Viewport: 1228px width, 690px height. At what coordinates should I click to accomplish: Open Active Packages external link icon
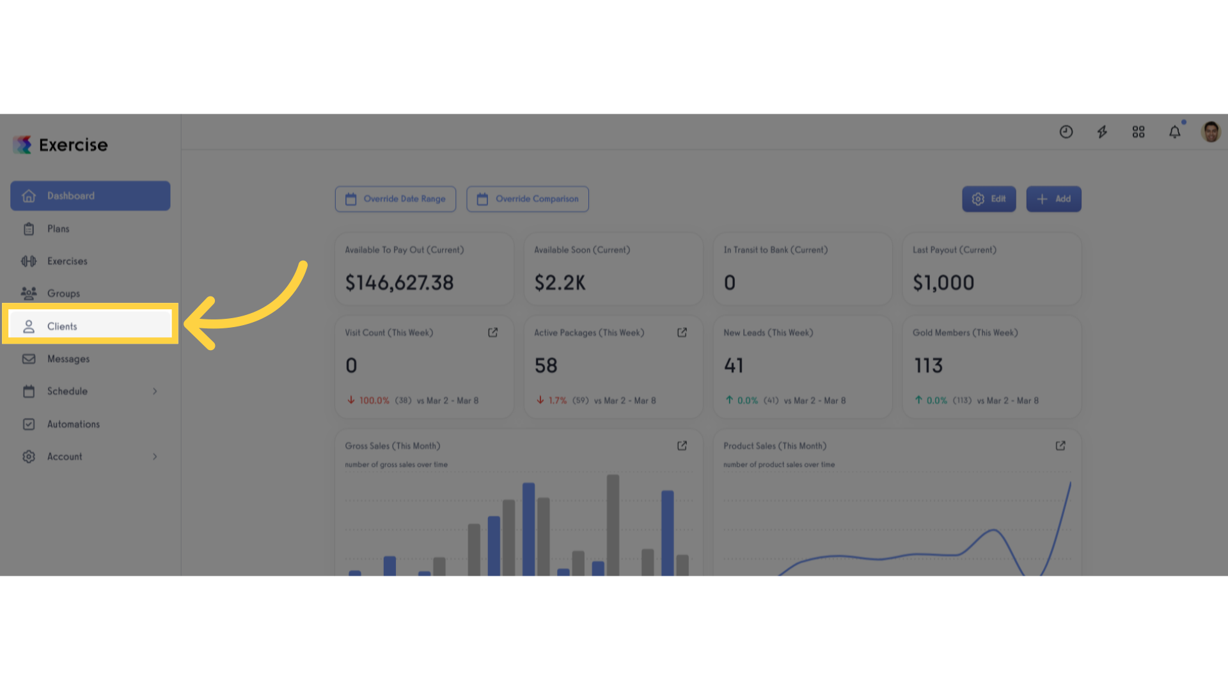[x=682, y=332]
